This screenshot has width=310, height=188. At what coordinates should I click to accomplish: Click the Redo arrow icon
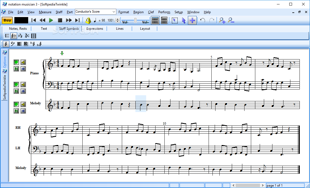pyautogui.click(x=212, y=20)
